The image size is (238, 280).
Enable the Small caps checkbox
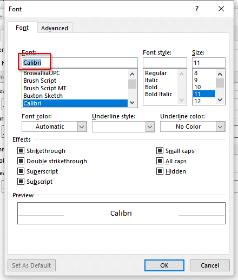coord(160,151)
